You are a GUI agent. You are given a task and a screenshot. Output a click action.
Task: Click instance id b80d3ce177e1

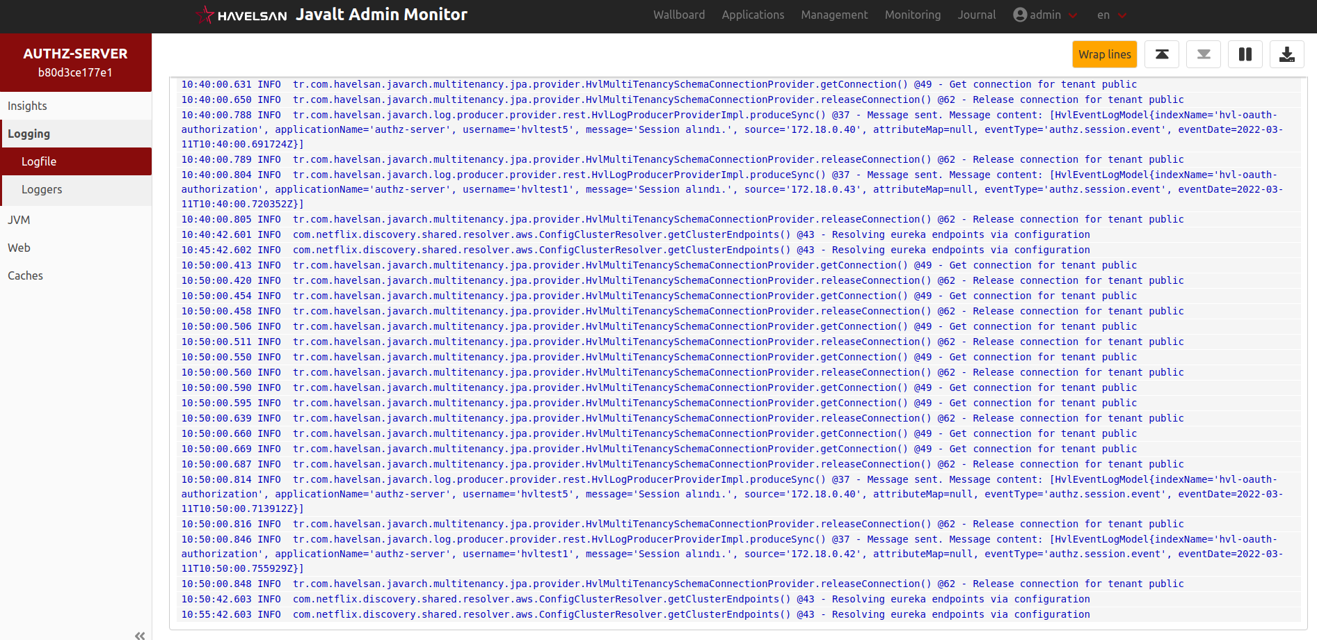75,72
